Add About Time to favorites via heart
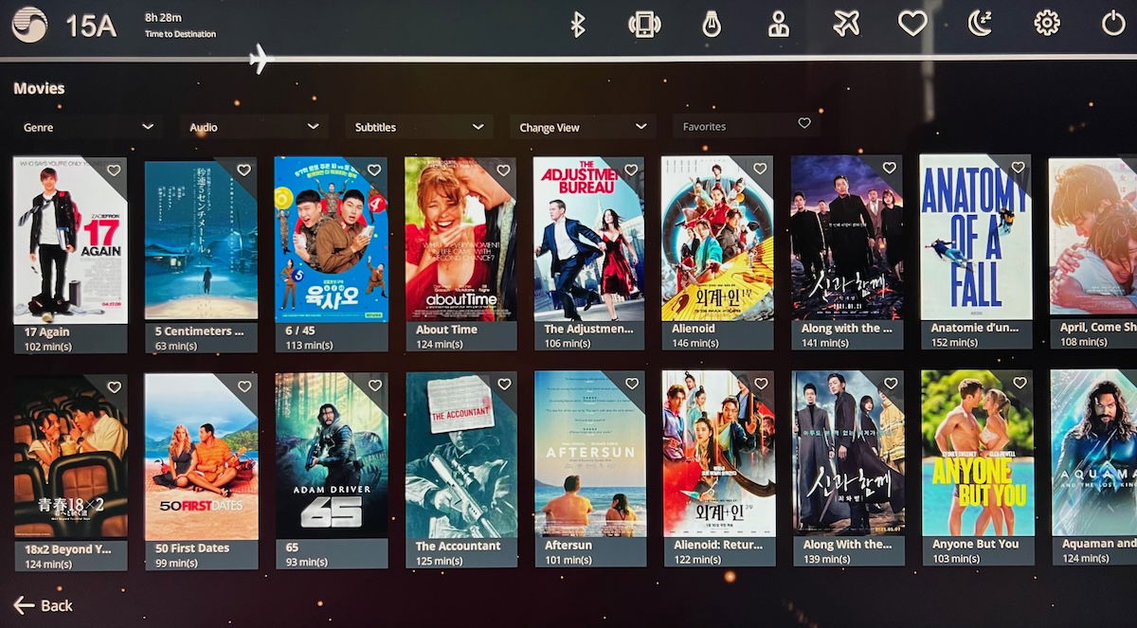 [x=503, y=170]
